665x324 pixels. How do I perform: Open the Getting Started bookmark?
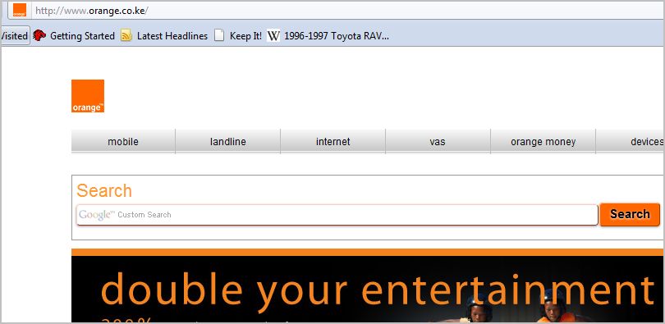click(82, 36)
